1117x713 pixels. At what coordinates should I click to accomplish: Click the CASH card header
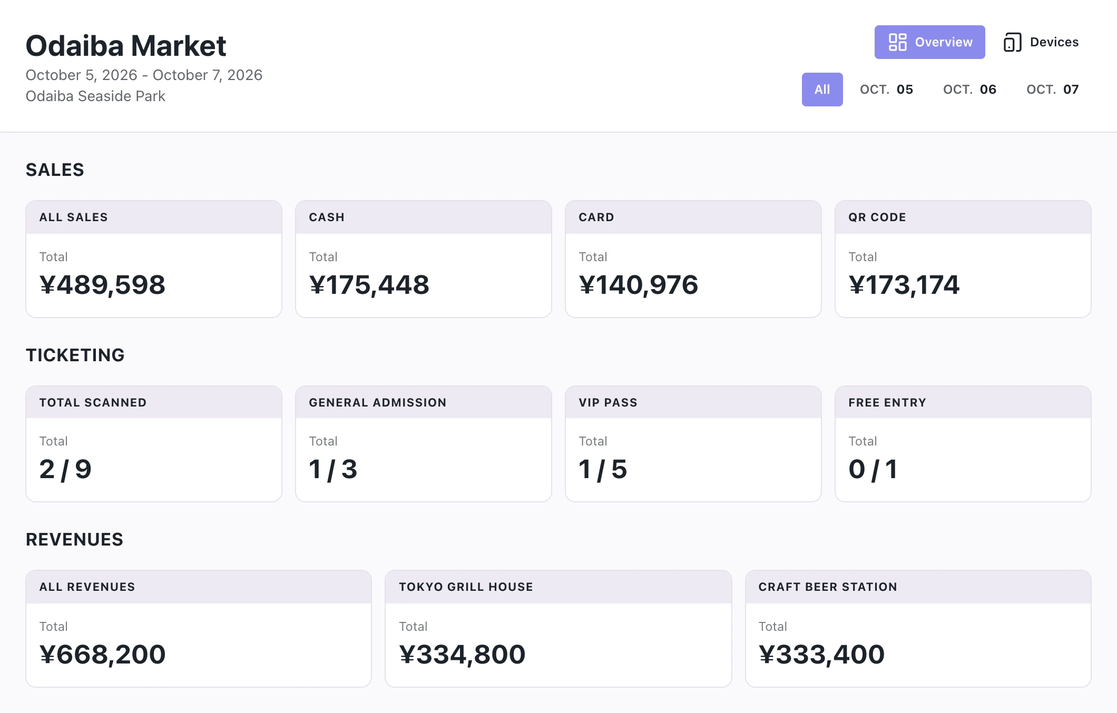click(x=424, y=217)
